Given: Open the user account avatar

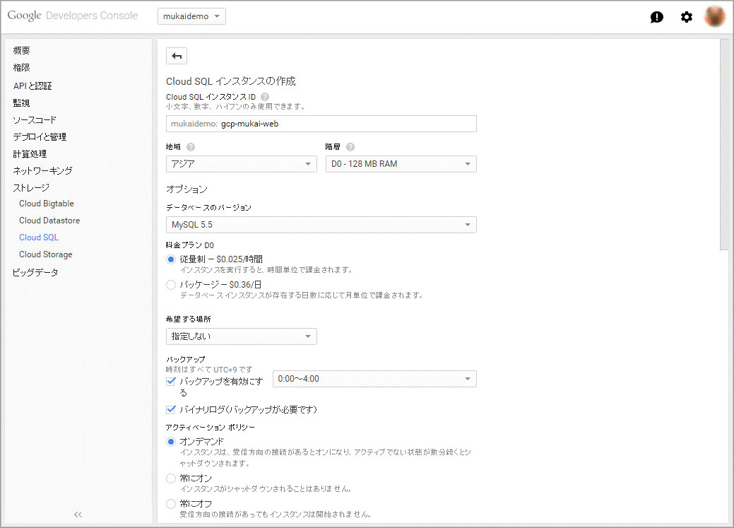Looking at the screenshot, I should (x=715, y=16).
